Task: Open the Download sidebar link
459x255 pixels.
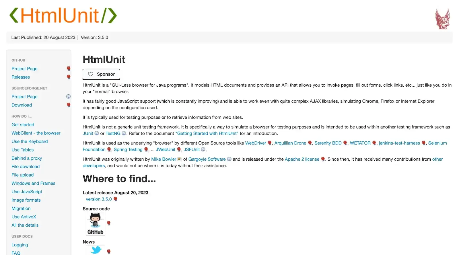Action: click(22, 105)
